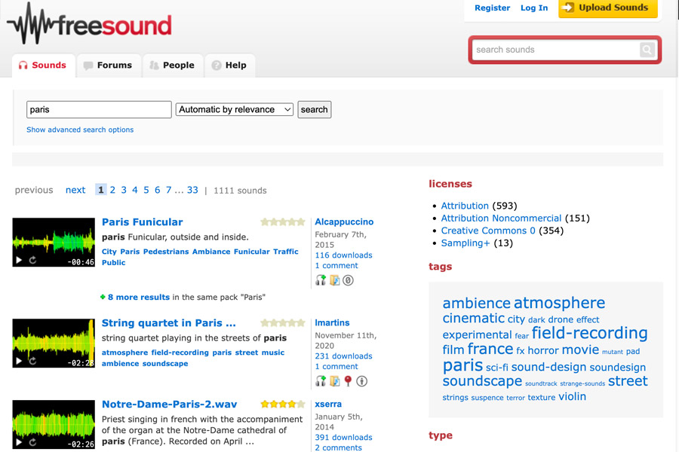Go to next results page

(x=75, y=190)
